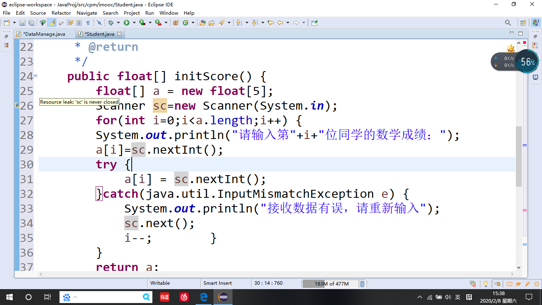This screenshot has width=542, height=305.
Task: Go to Next Annotation arrow icon
Action: pyautogui.click(x=238, y=23)
